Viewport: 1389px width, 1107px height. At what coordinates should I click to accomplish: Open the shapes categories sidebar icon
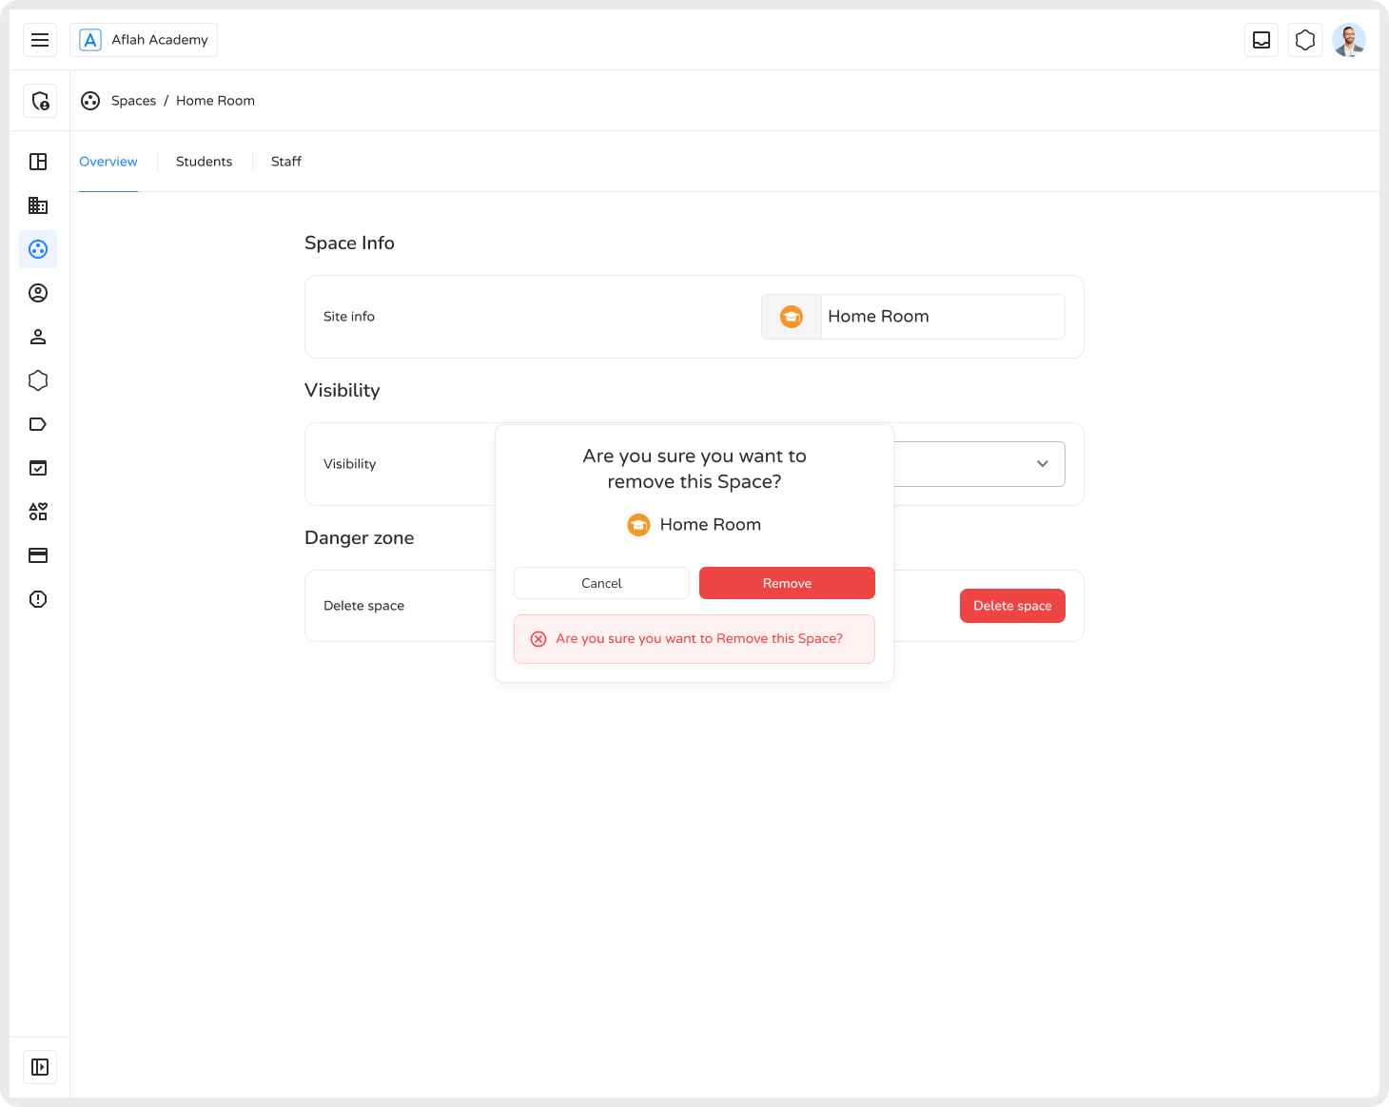tap(38, 512)
